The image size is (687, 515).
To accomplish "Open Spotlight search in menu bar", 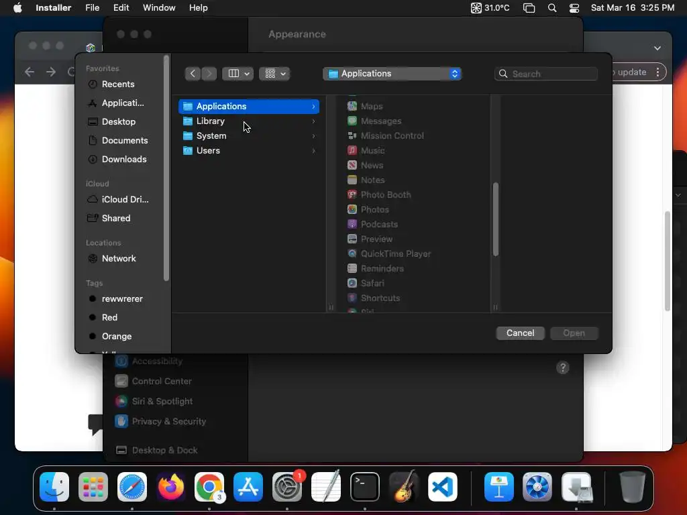I will tap(552, 8).
